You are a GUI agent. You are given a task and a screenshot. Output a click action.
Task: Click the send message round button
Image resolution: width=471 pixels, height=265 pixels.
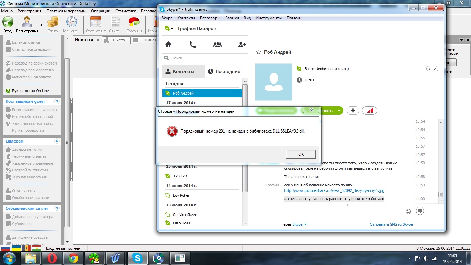pyautogui.click(x=420, y=211)
